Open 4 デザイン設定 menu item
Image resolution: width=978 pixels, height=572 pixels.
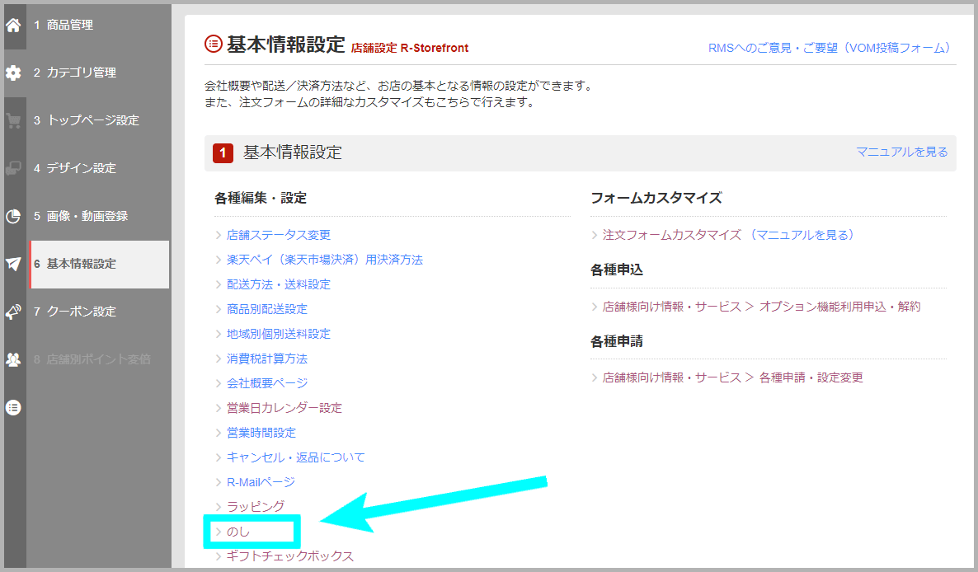[99, 168]
